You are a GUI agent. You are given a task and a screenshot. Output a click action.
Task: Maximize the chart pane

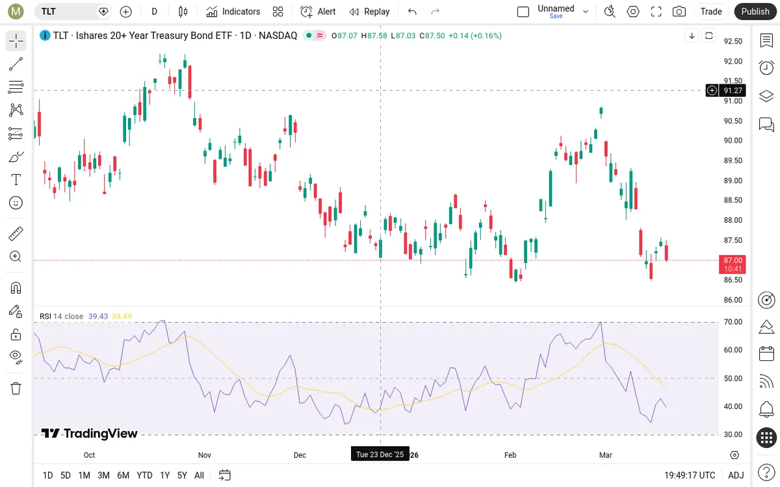pos(709,36)
